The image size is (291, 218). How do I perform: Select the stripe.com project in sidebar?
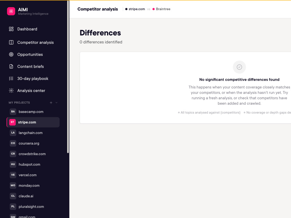33,122
